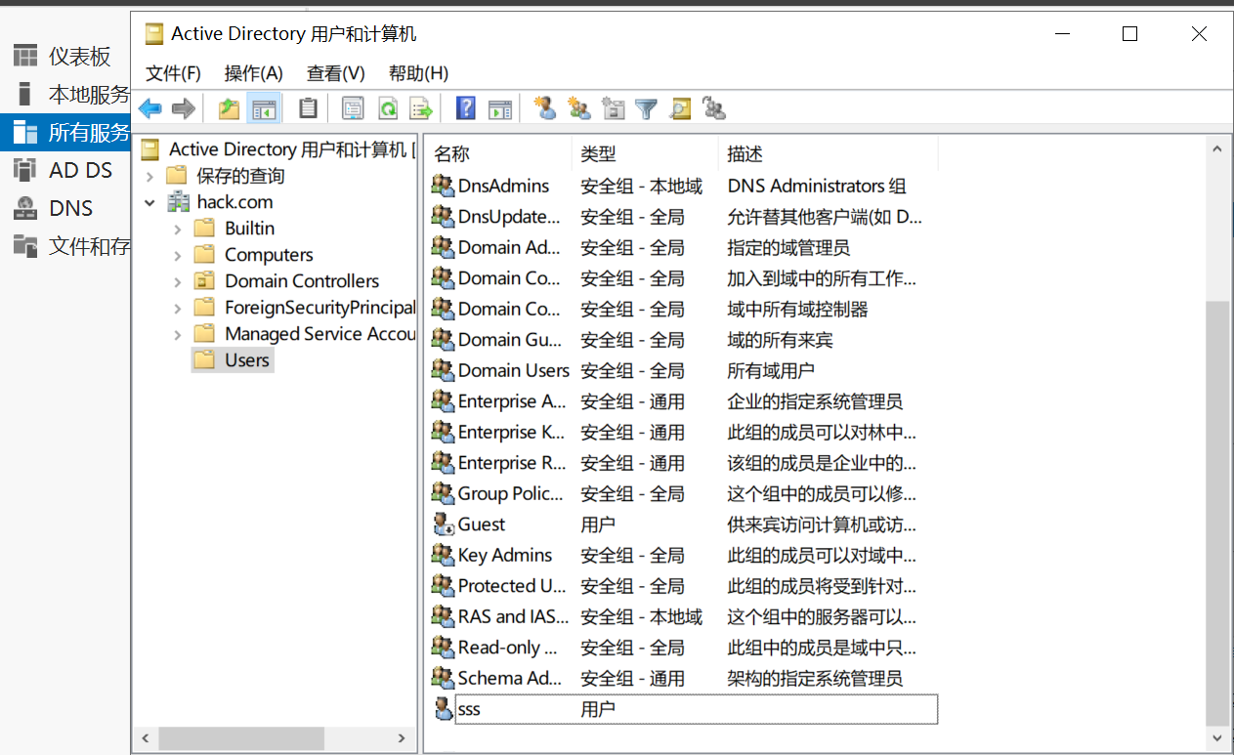The width and height of the screenshot is (1234, 755).
Task: Expand the Domain Controllers node
Action: (178, 281)
